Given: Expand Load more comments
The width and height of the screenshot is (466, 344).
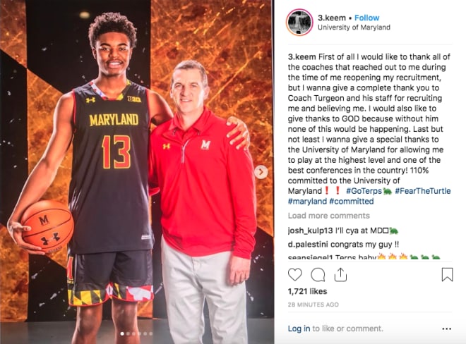Looking at the screenshot, I should [329, 216].
